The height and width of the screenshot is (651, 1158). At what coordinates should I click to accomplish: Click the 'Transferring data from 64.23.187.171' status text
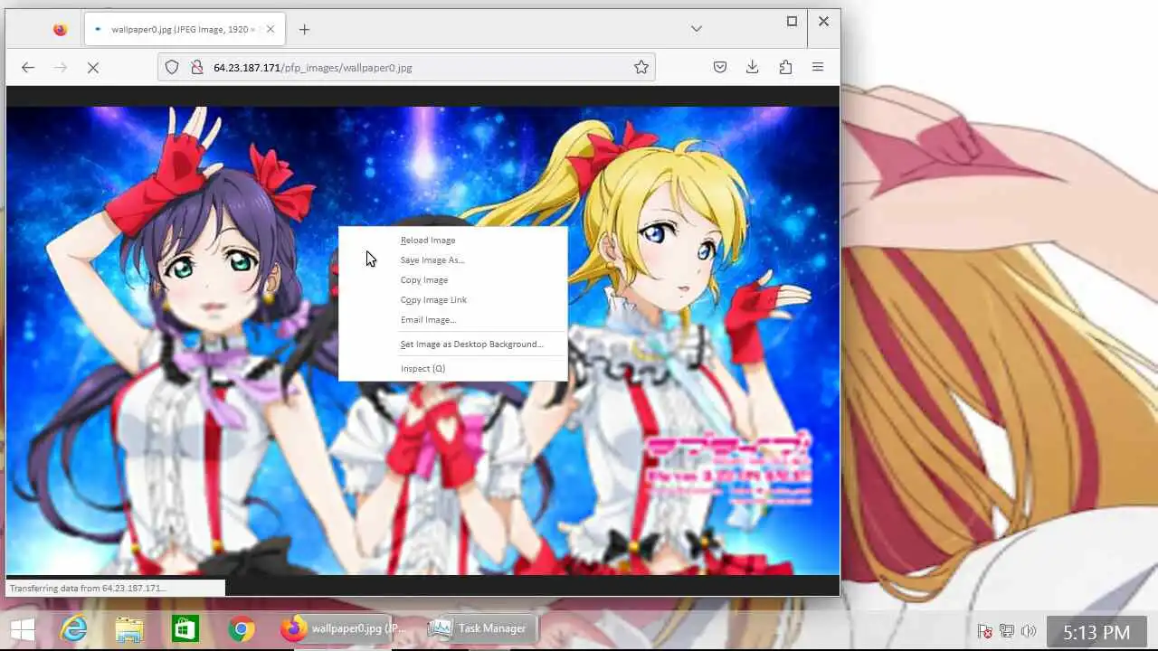88,588
